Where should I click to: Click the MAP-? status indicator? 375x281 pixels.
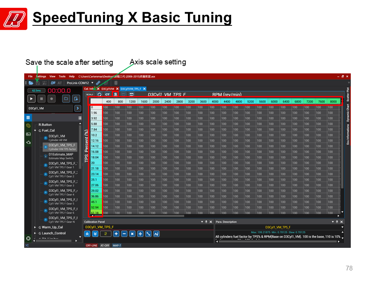point(117,245)
